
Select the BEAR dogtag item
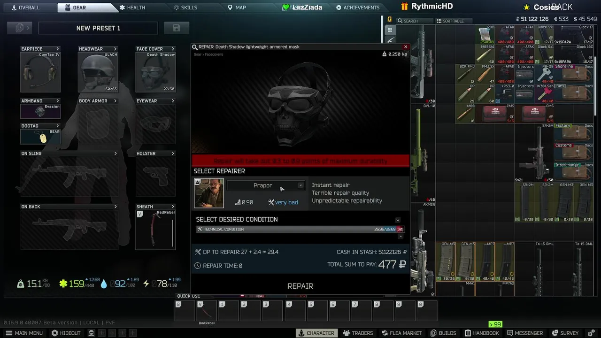[x=40, y=137]
